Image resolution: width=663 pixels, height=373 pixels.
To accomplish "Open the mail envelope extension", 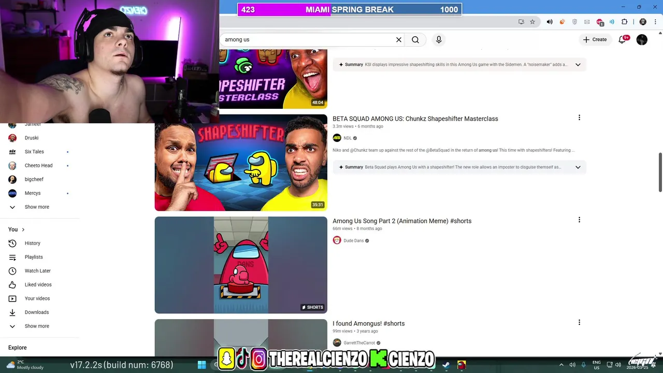I will click(x=587, y=22).
